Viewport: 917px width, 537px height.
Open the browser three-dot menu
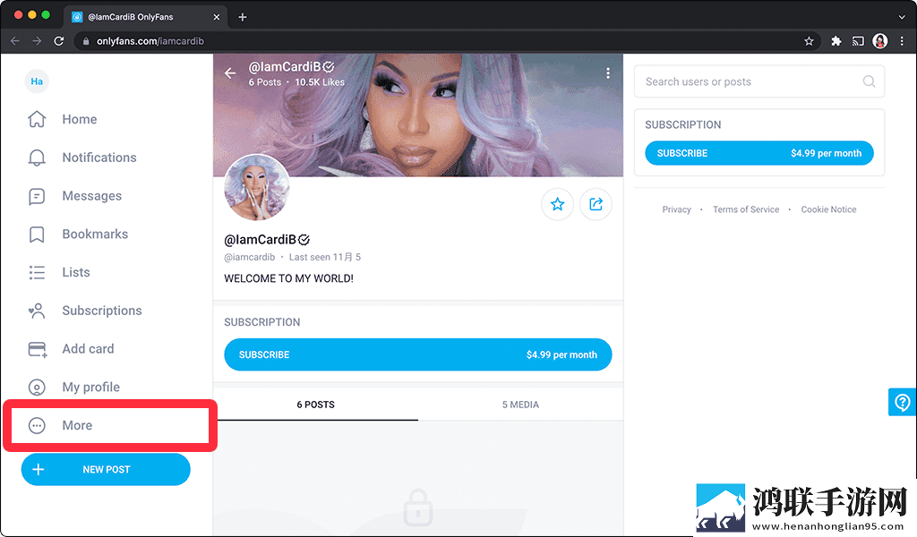point(902,41)
